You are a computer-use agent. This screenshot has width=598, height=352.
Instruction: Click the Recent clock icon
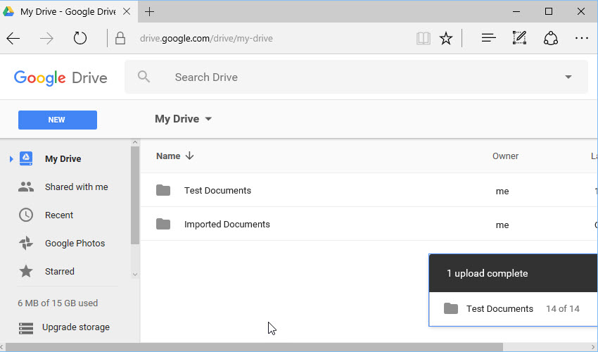pyautogui.click(x=26, y=215)
